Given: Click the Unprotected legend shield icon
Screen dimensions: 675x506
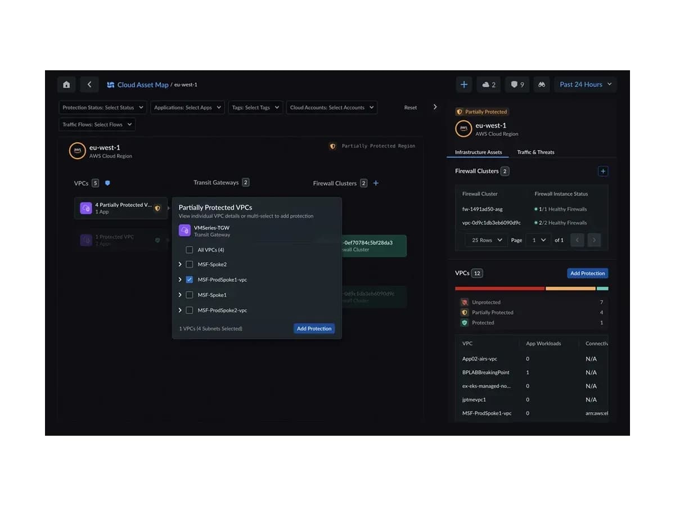Looking at the screenshot, I should coord(465,302).
